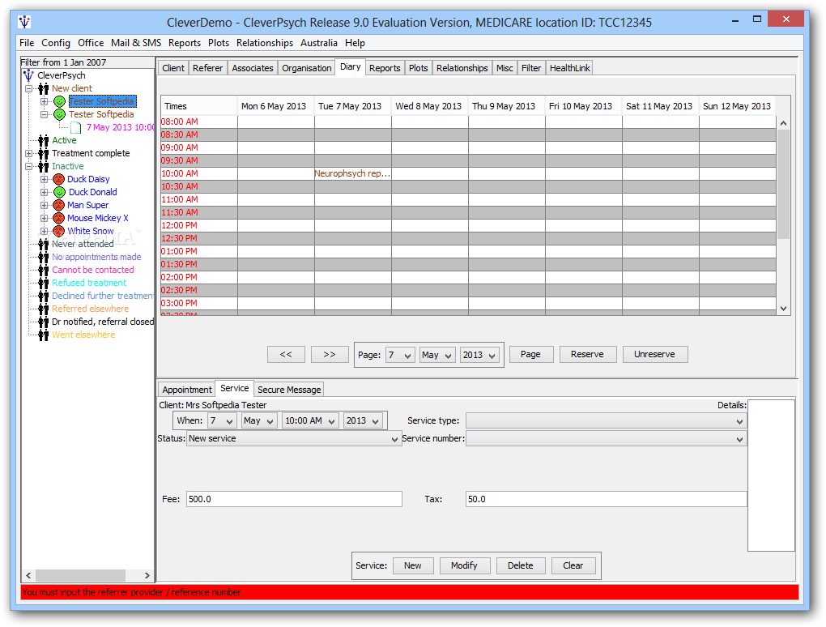Click the people icon beside Never attended
The image size is (826, 627).
click(43, 244)
